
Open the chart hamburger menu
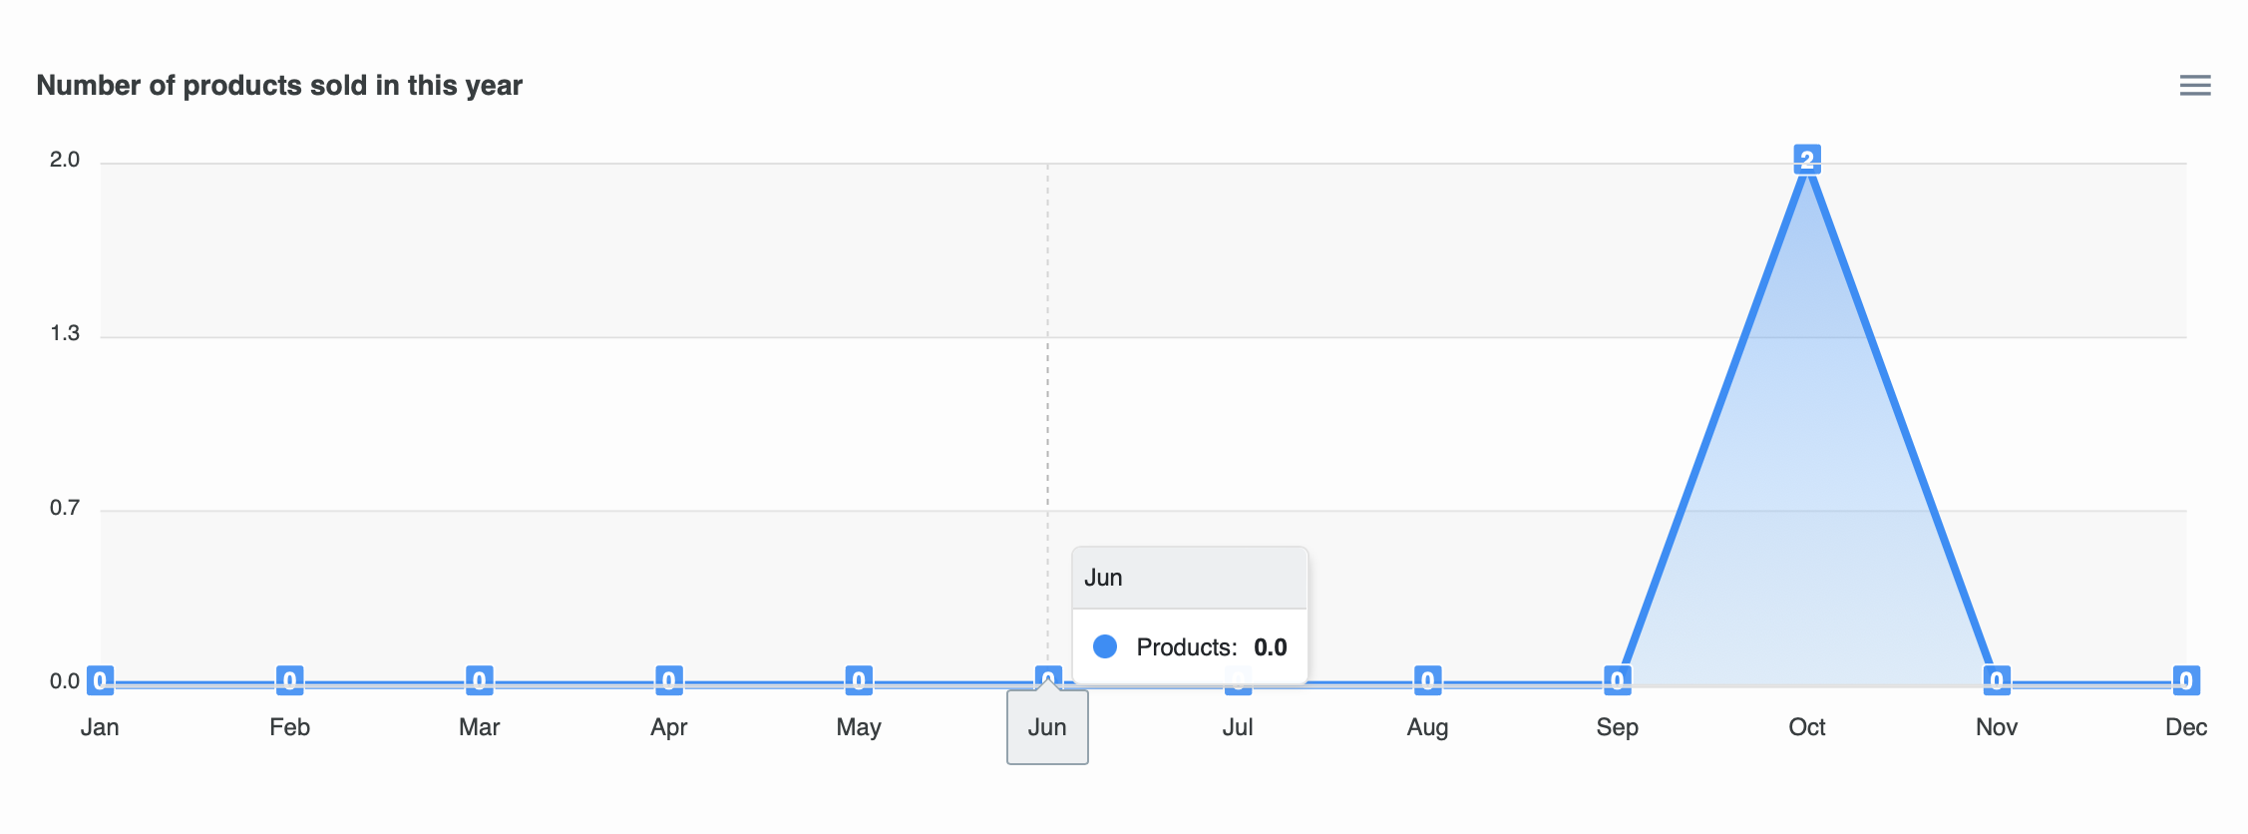2194,86
